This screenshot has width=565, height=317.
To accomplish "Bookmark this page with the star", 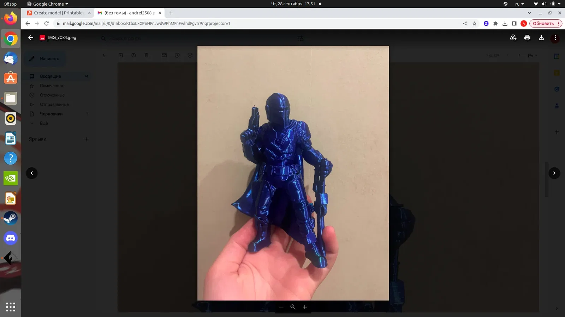I will pyautogui.click(x=474, y=24).
